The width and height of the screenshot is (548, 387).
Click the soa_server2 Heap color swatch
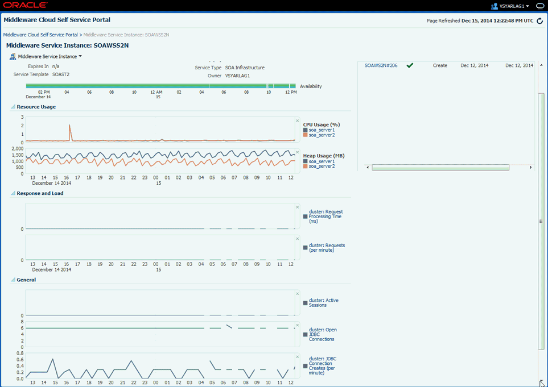(x=305, y=167)
